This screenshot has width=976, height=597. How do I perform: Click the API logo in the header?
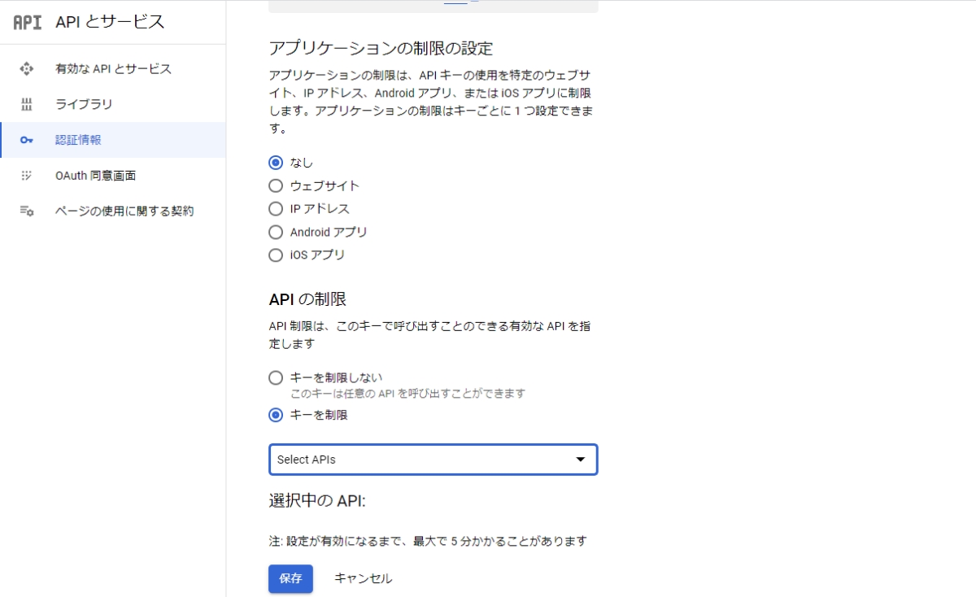pos(26,22)
